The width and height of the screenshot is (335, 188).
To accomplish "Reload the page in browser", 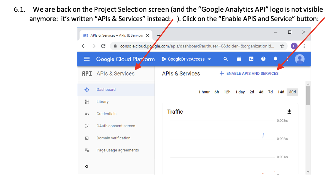I will (x=103, y=46).
